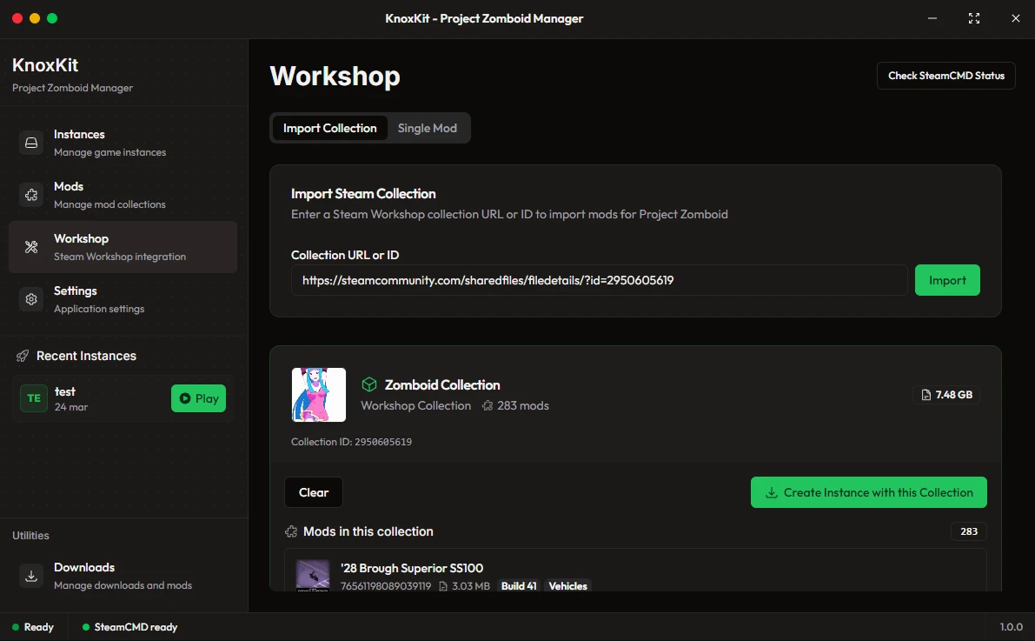Click the Zomboid Collection title
Image resolution: width=1035 pixels, height=641 pixels.
(442, 384)
